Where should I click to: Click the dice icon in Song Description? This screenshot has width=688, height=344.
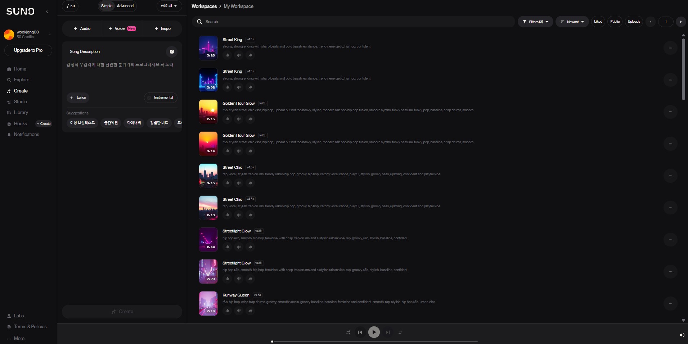coord(172,52)
